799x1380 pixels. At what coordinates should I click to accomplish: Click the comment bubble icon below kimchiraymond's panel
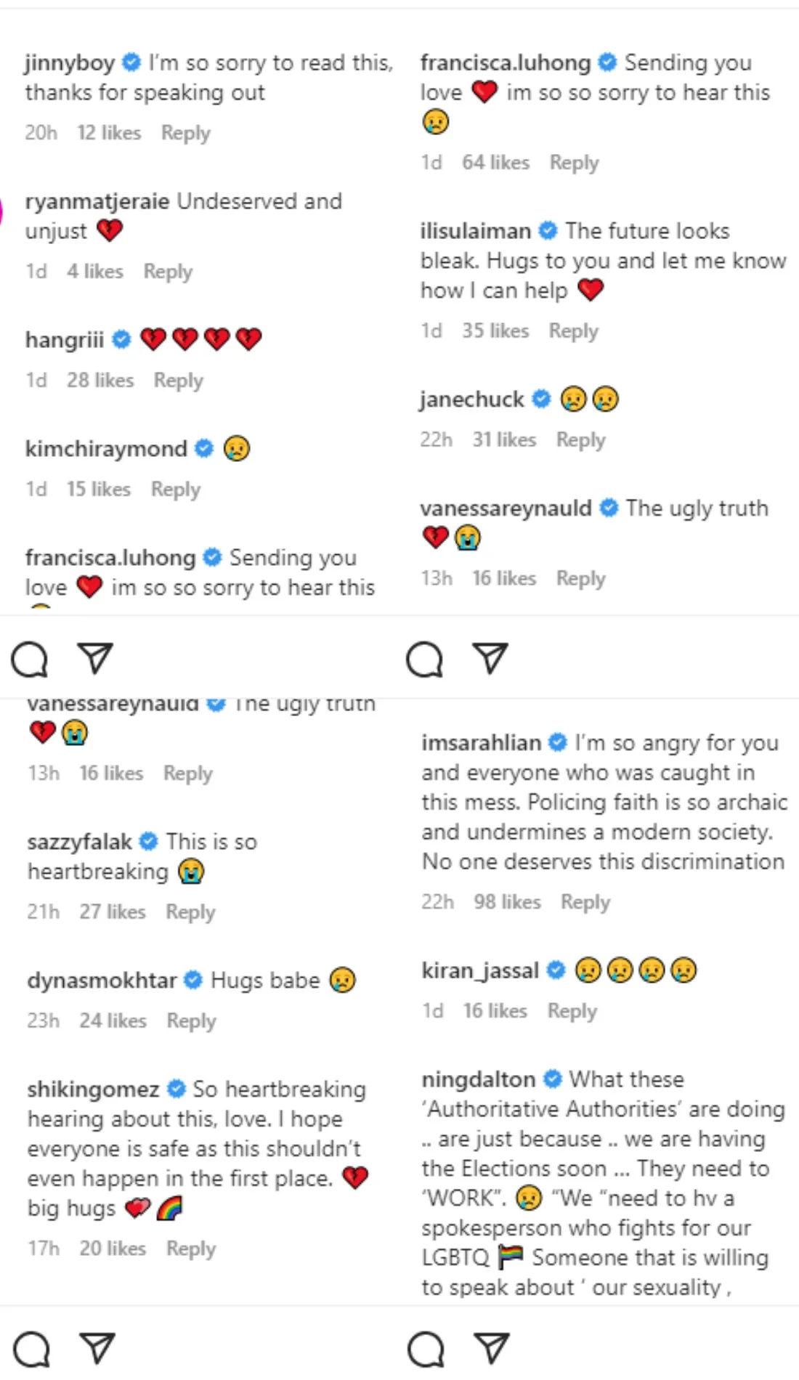[30, 659]
